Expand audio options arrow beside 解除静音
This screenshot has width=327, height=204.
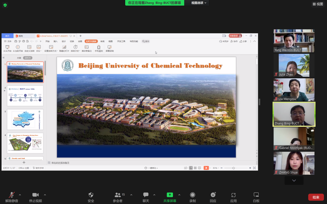tap(20, 195)
